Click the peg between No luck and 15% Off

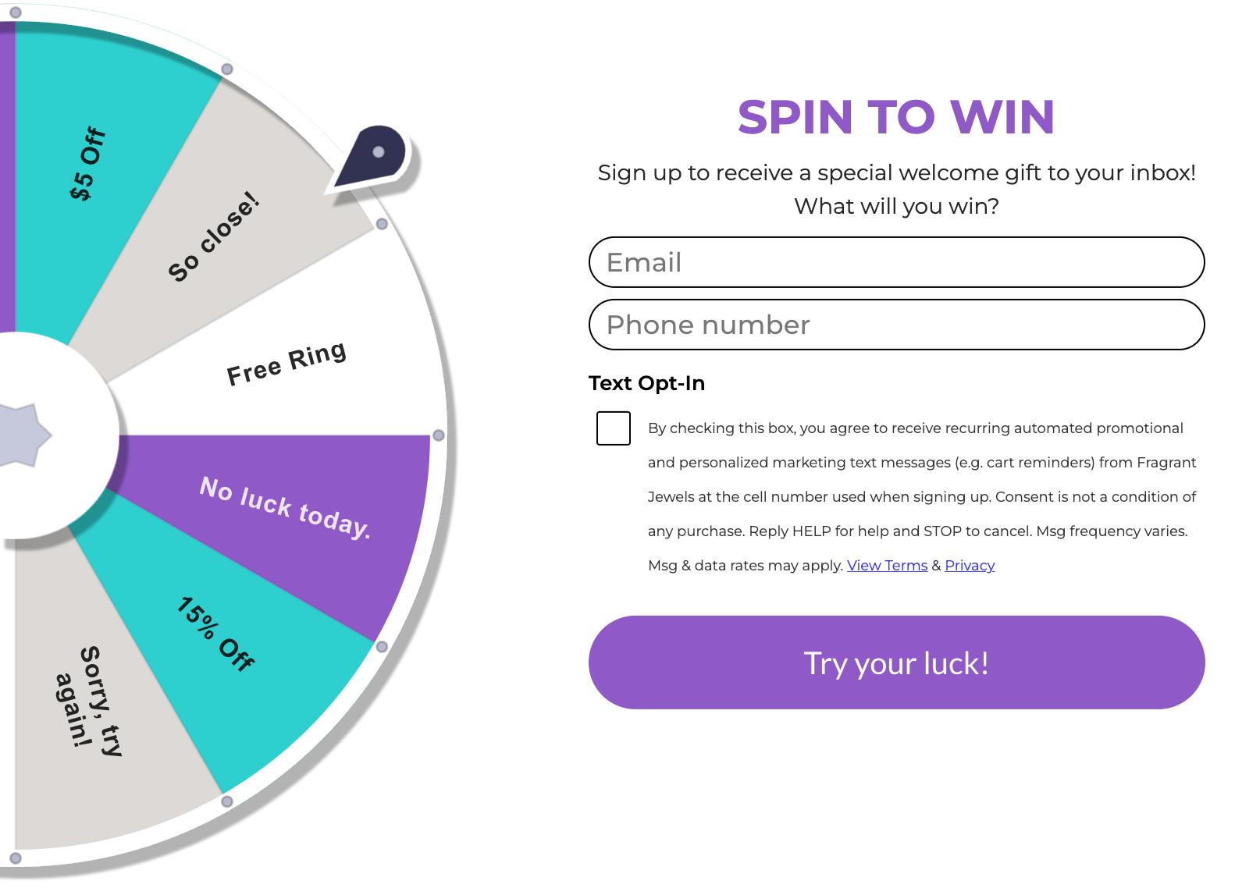382,647
